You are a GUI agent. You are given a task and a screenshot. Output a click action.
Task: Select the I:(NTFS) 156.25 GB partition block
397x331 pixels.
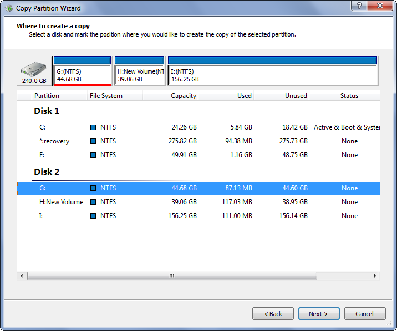(x=273, y=71)
